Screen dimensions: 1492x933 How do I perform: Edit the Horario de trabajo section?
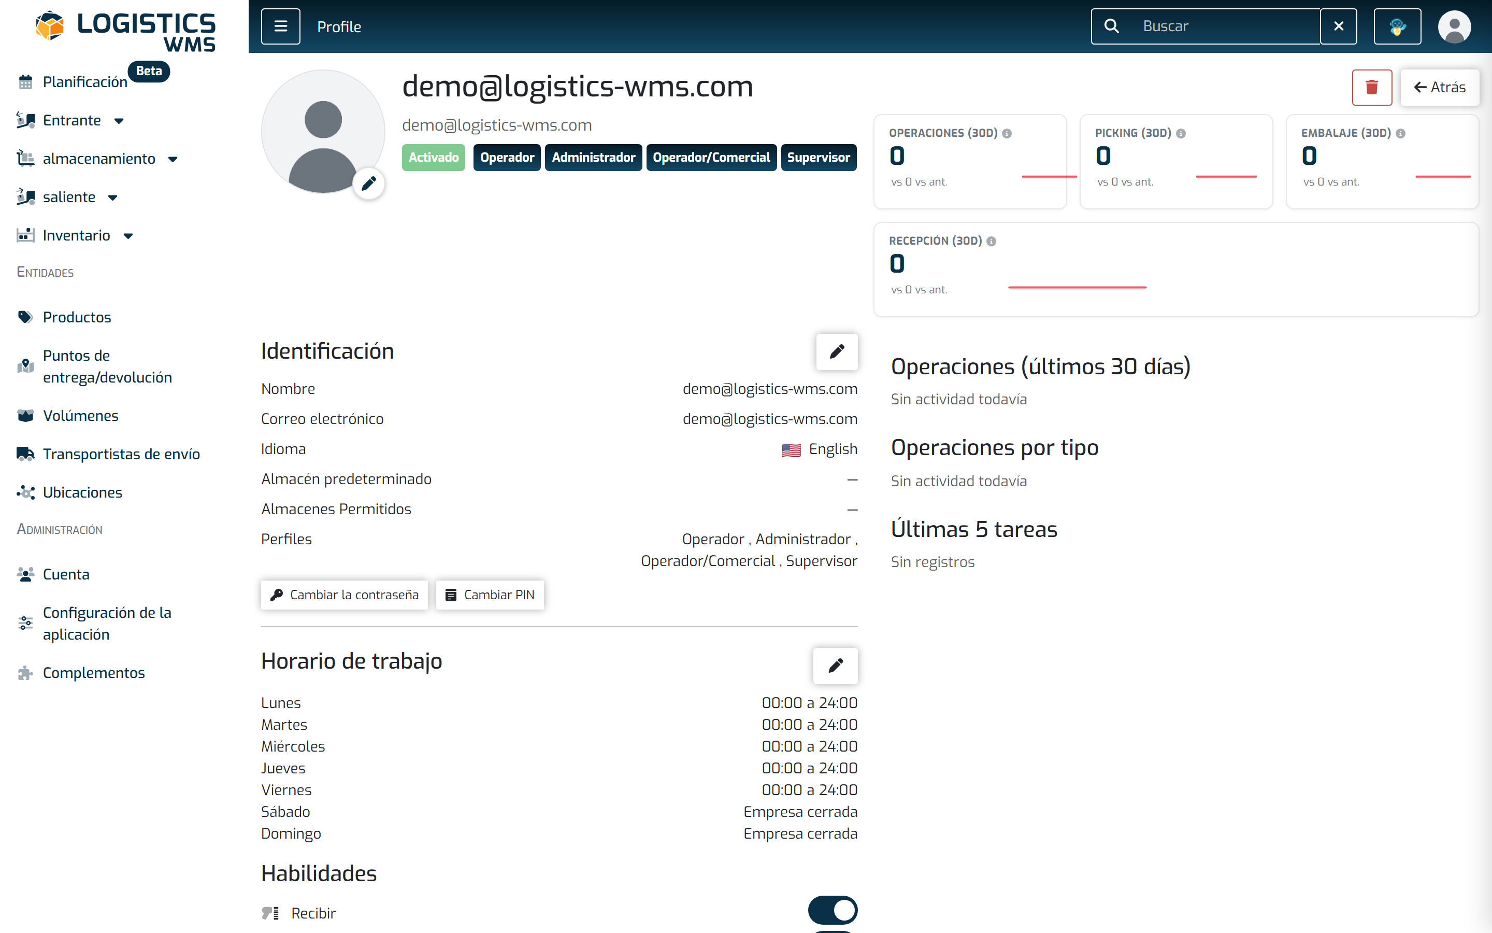(836, 666)
